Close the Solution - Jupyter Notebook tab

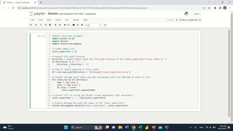tap(35, 3)
